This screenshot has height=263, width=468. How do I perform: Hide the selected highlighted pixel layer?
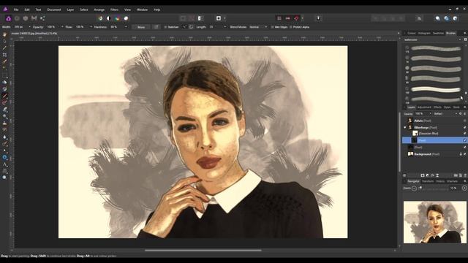point(465,140)
